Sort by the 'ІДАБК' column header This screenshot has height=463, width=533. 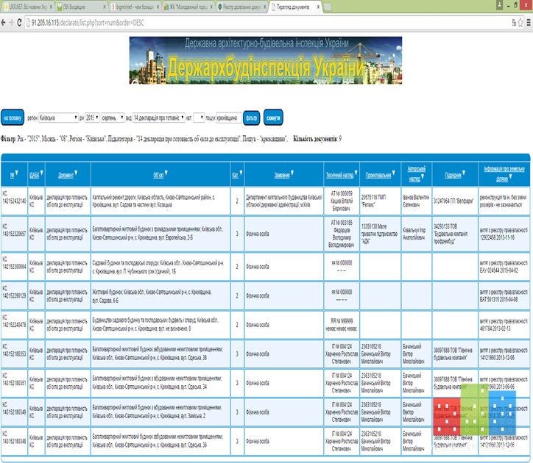[34, 175]
